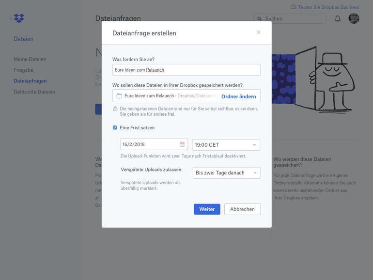Close the Dateianfrage erstellen dialog
The image size is (373, 280).
pos(259,32)
